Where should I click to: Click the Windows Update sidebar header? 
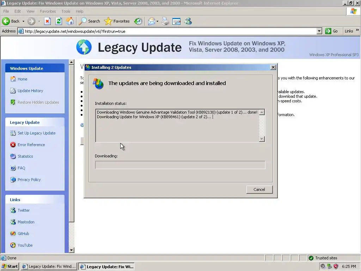[x=35, y=68]
